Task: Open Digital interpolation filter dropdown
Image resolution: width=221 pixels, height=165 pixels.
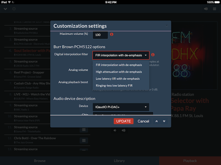Action: [x=121, y=55]
